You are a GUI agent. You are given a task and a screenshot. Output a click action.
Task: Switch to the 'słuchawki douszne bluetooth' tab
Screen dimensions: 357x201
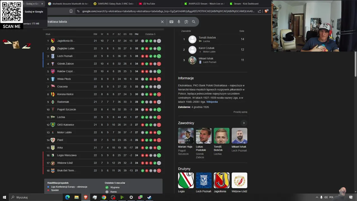tap(68, 4)
